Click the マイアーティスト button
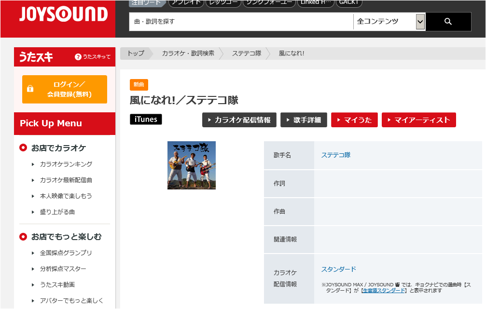Screen dimensions: 486x309 pyautogui.click(x=419, y=120)
